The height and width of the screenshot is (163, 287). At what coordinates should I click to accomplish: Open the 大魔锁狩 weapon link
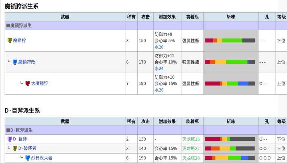pyautogui.click(x=40, y=83)
